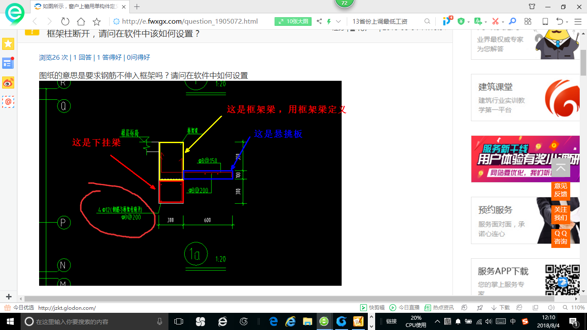Viewport: 587px width, 330px height.
Task: Click the 10张大图 button
Action: (x=293, y=21)
